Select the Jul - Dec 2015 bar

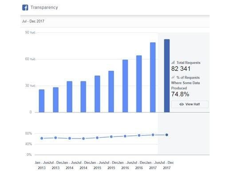click(111, 91)
